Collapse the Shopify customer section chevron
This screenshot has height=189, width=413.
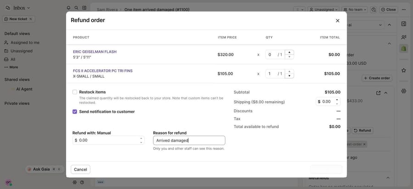tap(390, 43)
